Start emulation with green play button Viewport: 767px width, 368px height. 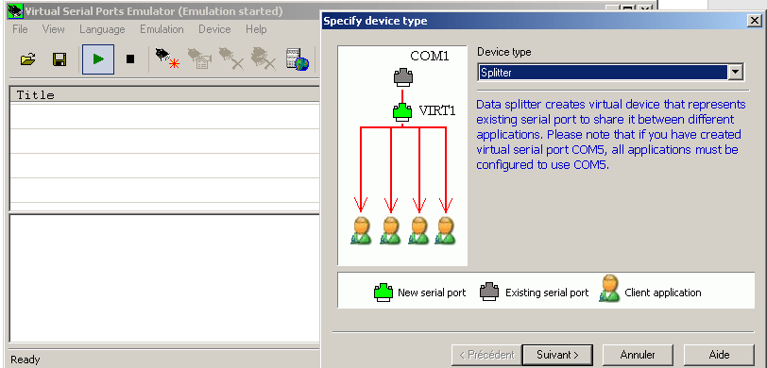pos(98,59)
